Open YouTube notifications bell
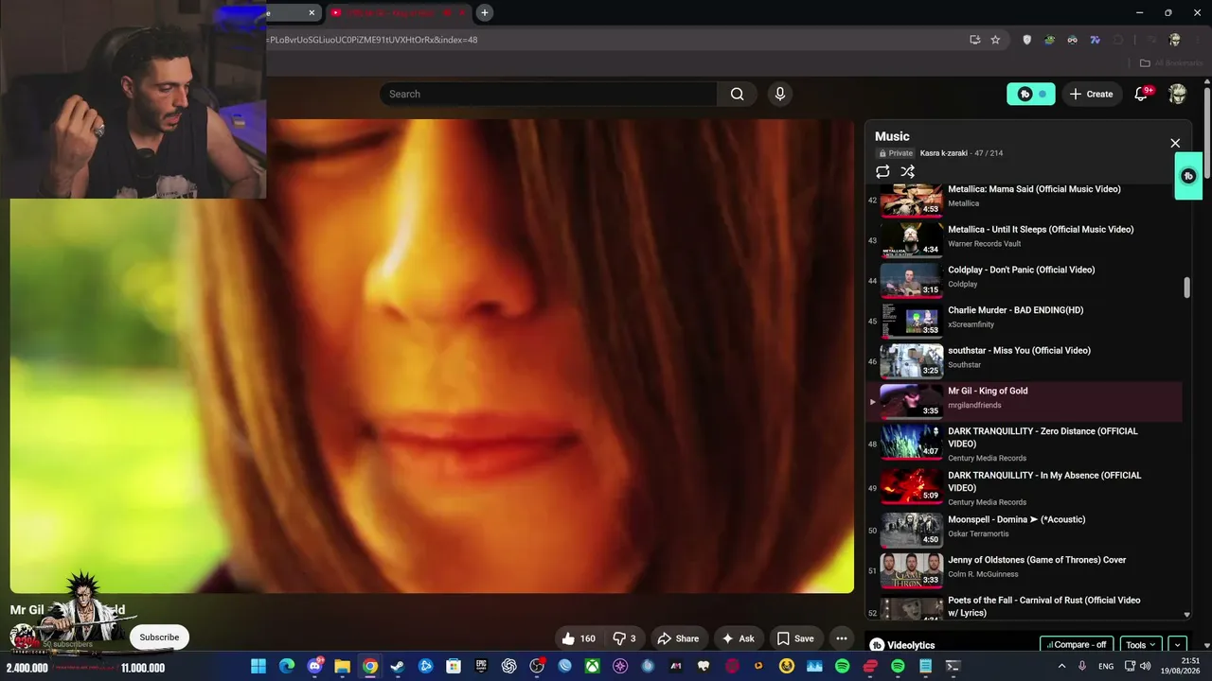1212x681 pixels. 1141,94
